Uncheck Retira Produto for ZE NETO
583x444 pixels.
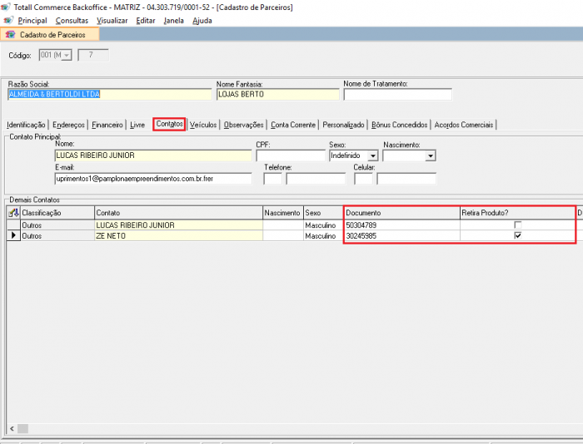coord(518,236)
